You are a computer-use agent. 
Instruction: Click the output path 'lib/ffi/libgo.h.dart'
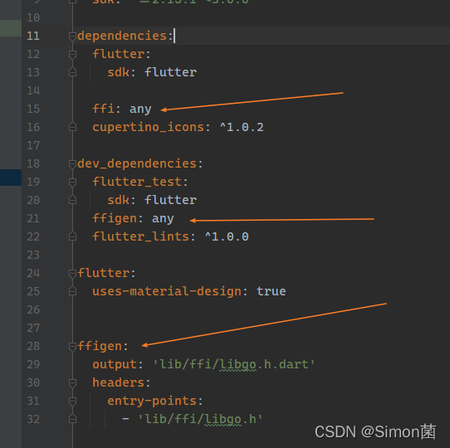point(234,364)
